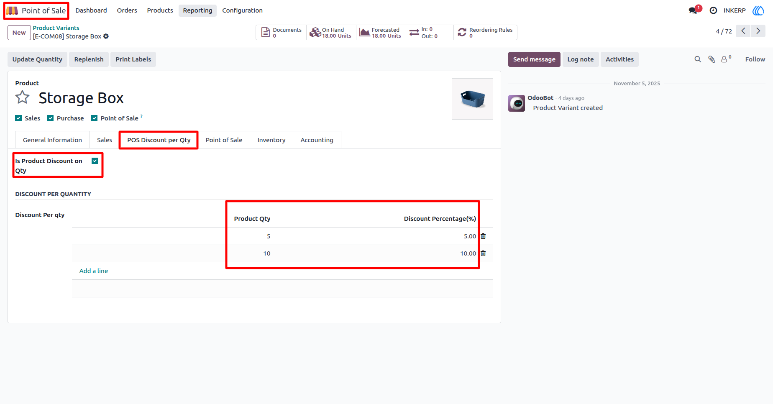Switch to the Accounting tab
Viewport: 773px width, 404px height.
click(x=317, y=140)
